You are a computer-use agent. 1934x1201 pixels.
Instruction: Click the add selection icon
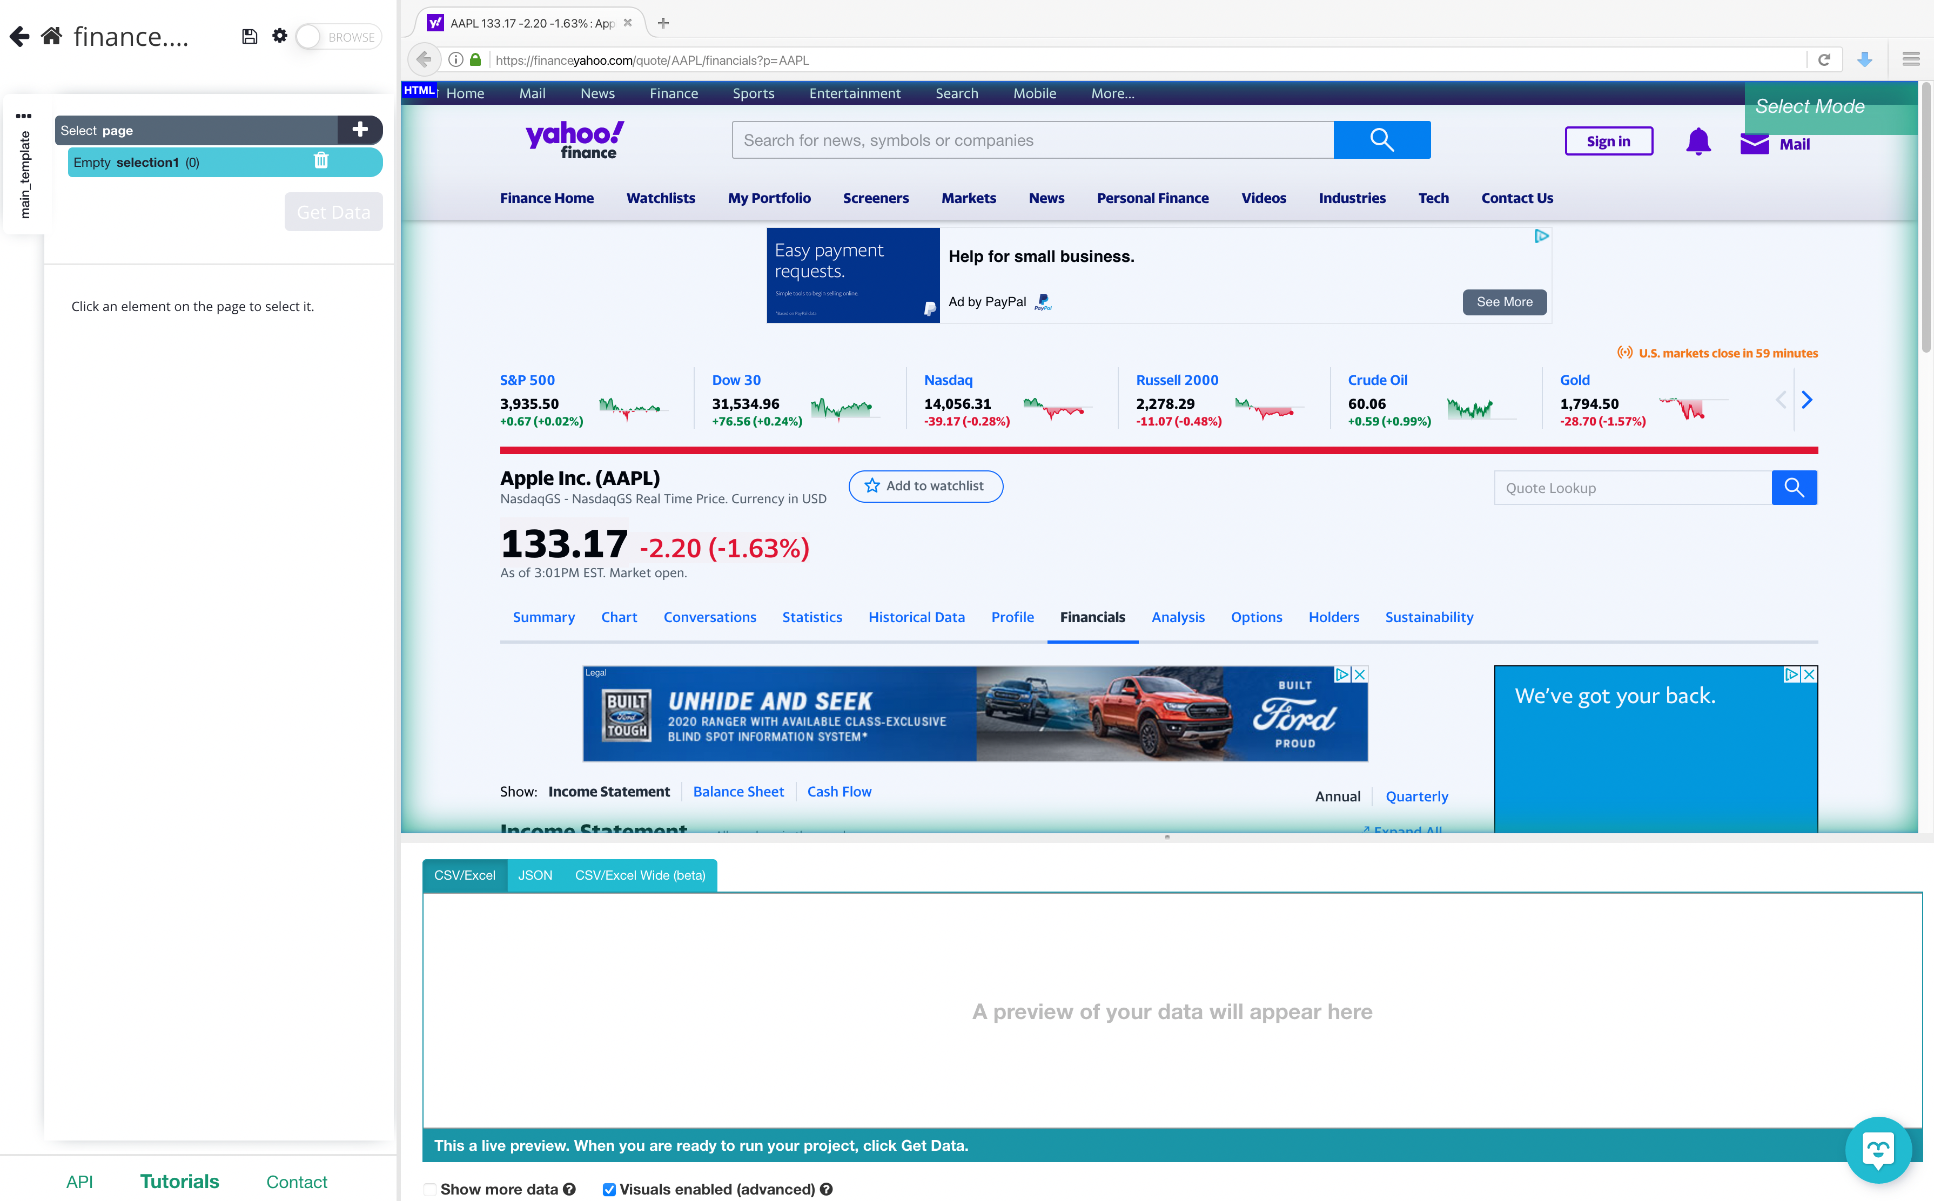coord(360,129)
